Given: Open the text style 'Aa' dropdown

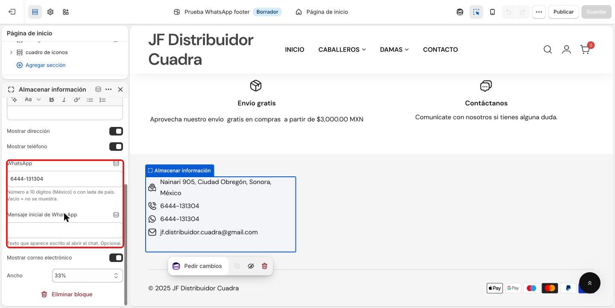Looking at the screenshot, I should (32, 99).
